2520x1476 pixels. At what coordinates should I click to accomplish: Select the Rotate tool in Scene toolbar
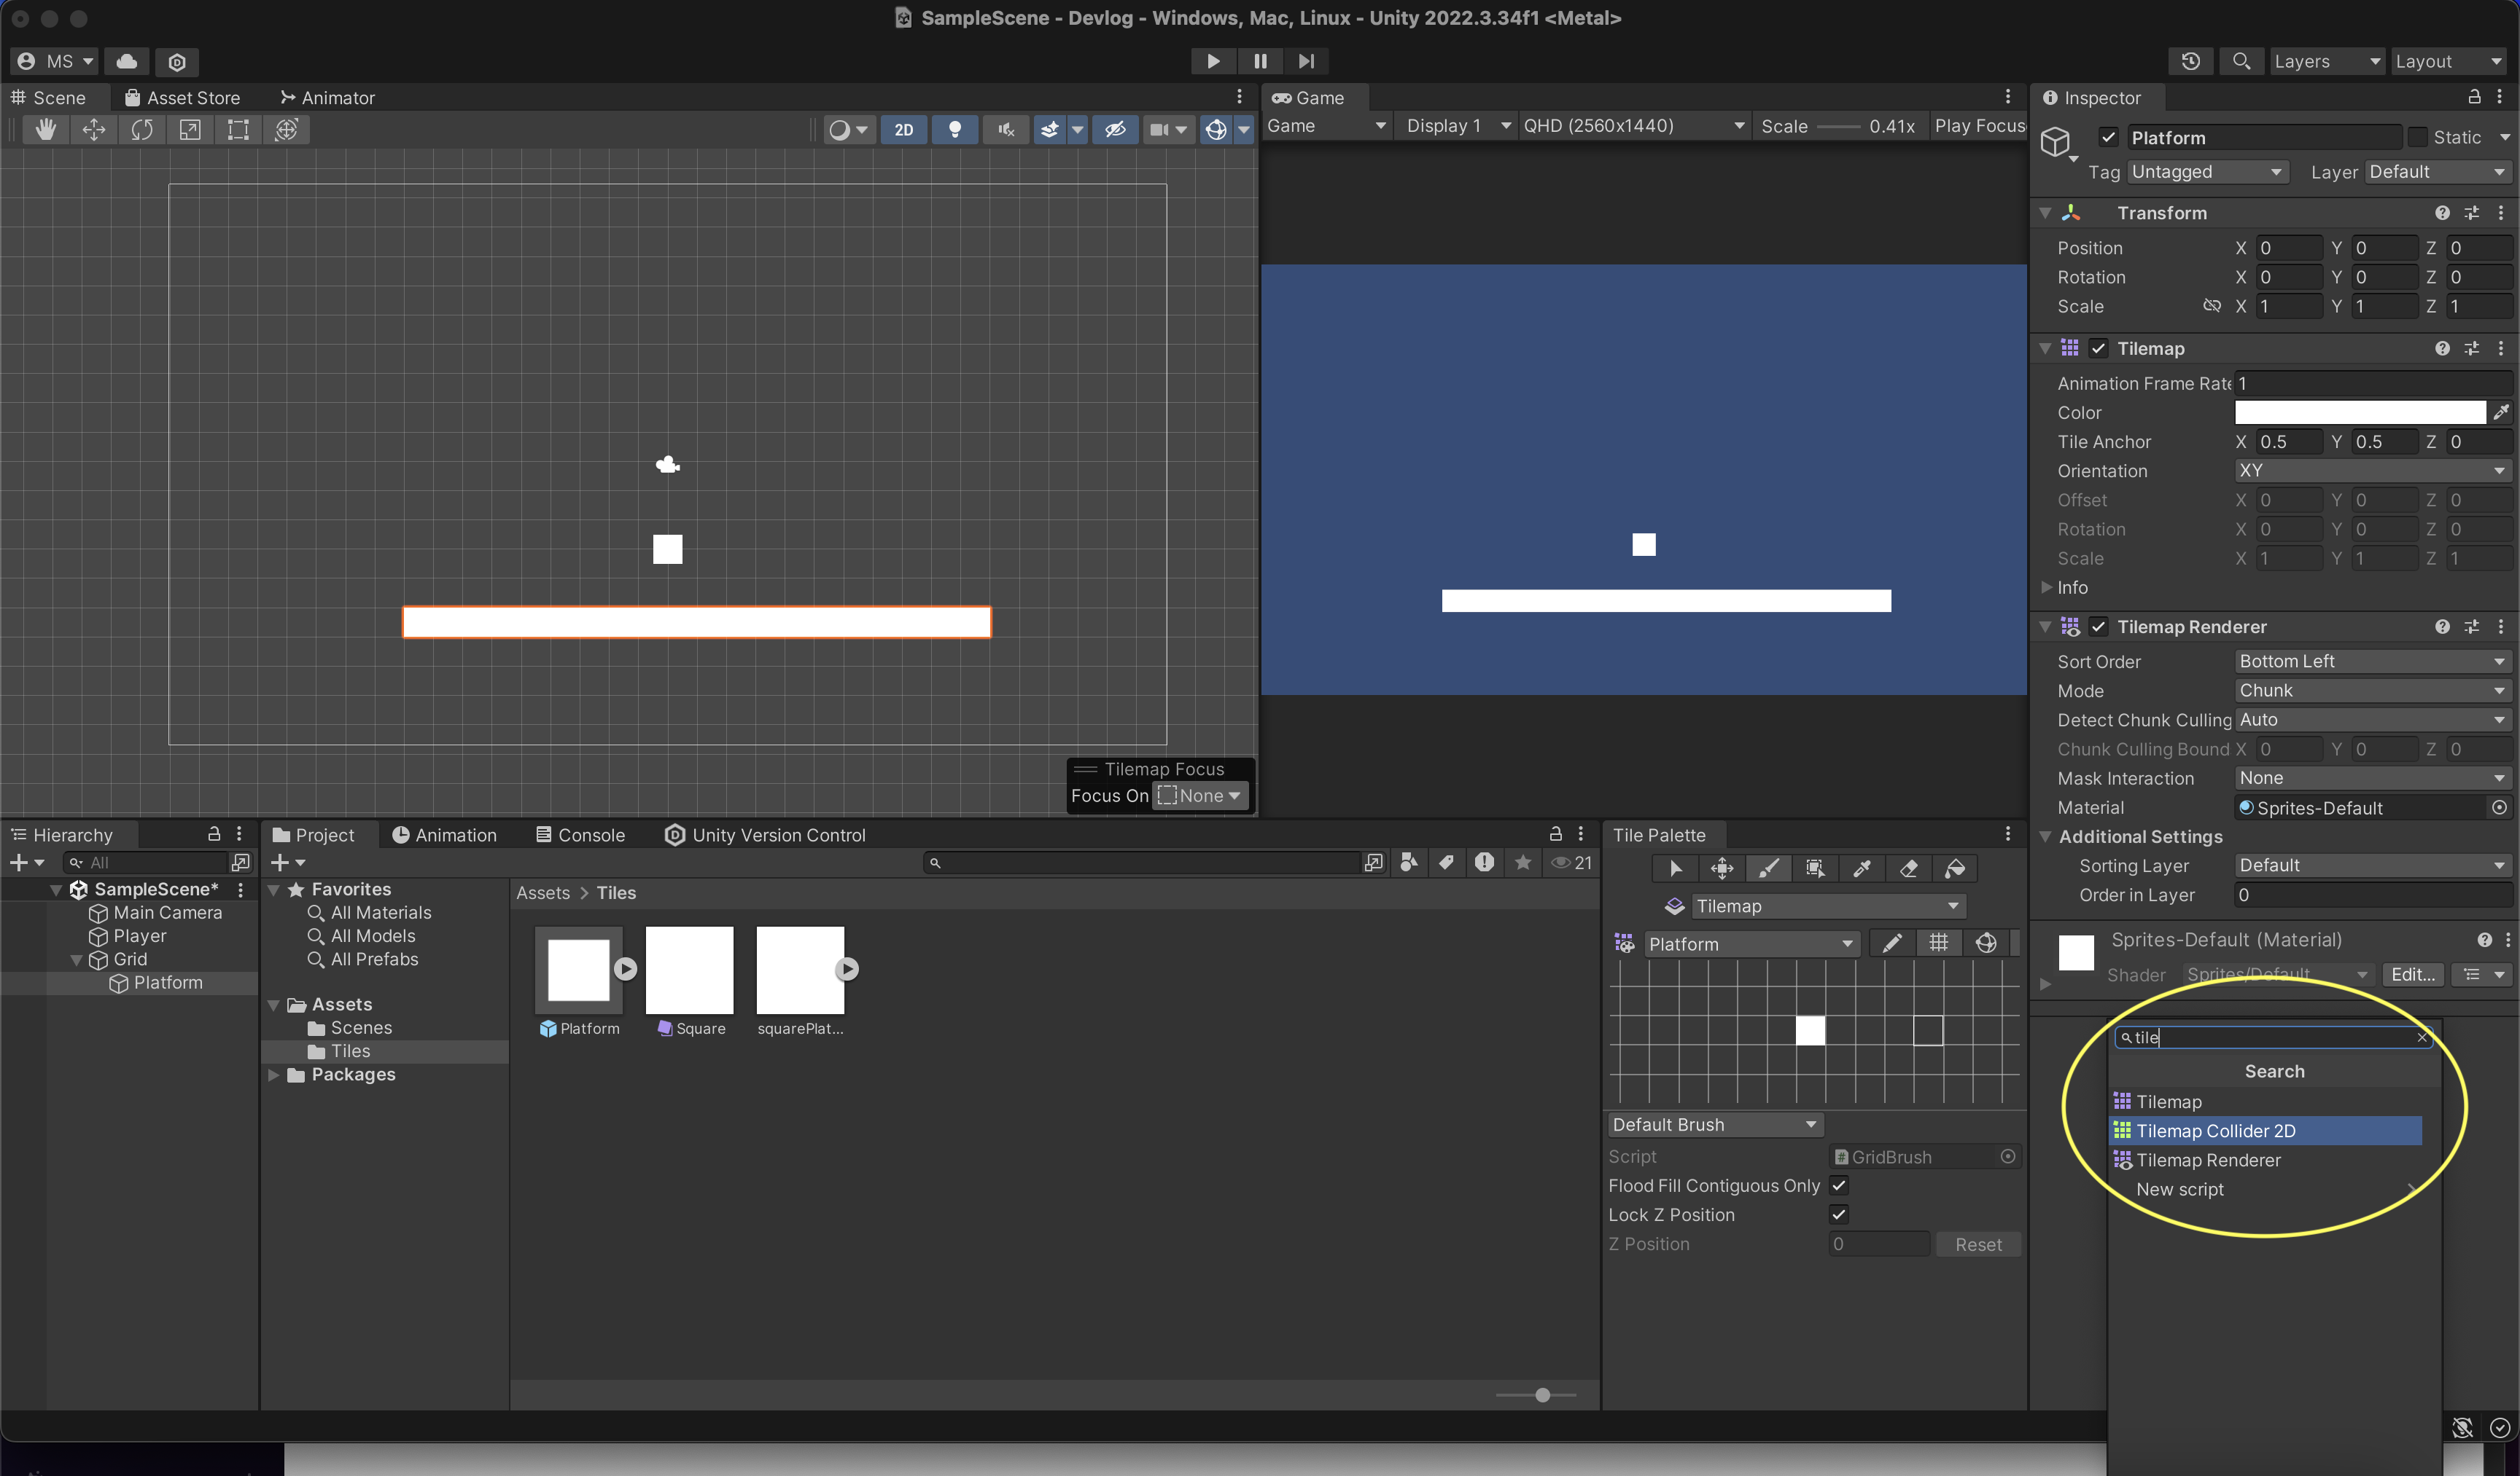tap(142, 130)
